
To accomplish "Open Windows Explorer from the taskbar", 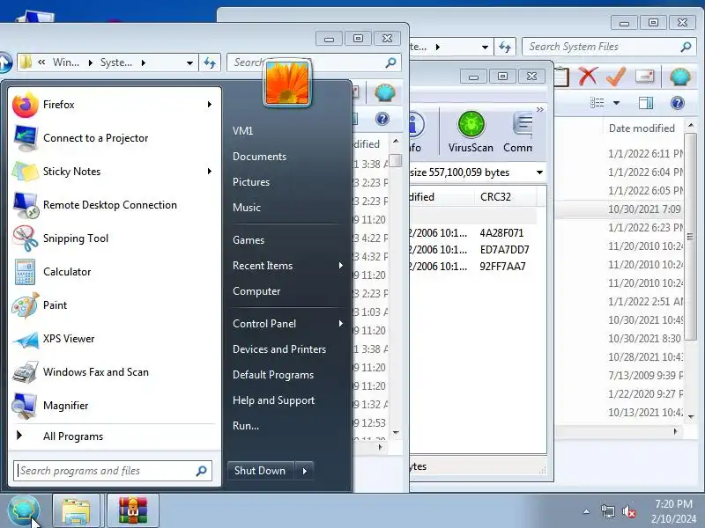I will tap(76, 511).
